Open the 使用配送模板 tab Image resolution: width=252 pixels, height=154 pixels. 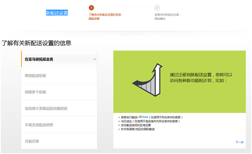59,76
